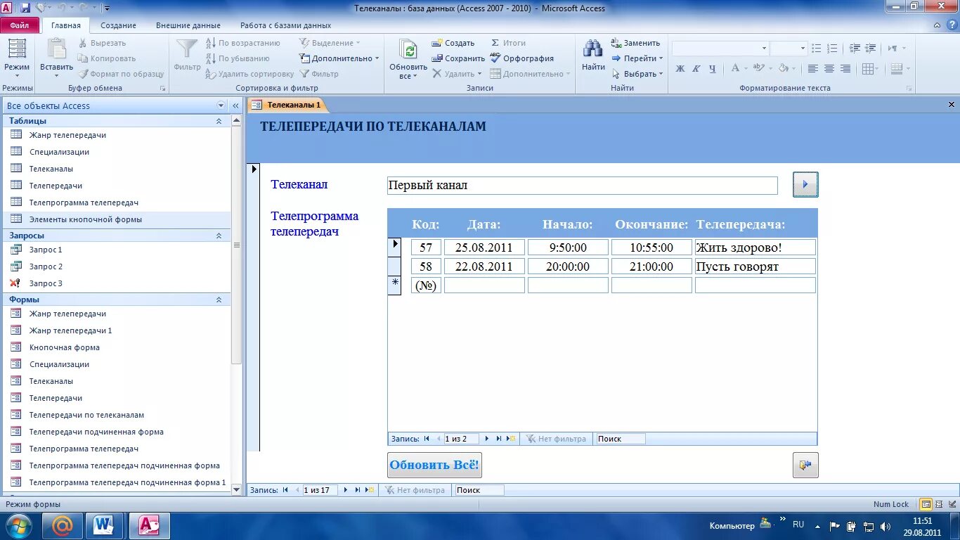Screen dimensions: 960x540
Task: Select the Телеканалы 1 document tab
Action: (x=287, y=105)
